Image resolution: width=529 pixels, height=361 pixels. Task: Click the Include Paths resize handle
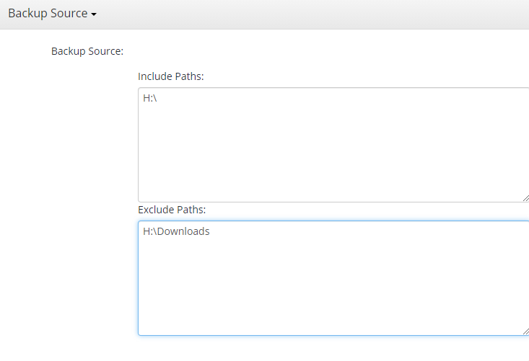coord(525,198)
